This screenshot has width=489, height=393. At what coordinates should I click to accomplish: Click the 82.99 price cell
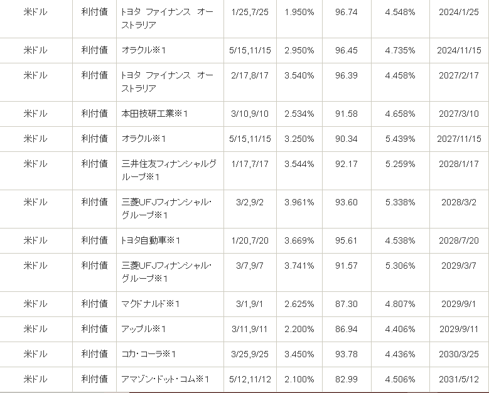[x=347, y=379]
